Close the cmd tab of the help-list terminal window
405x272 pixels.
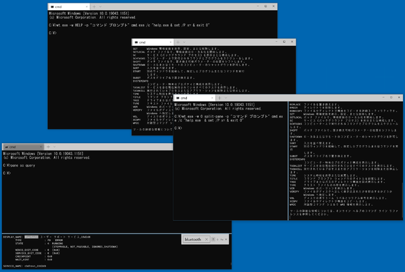(171, 42)
